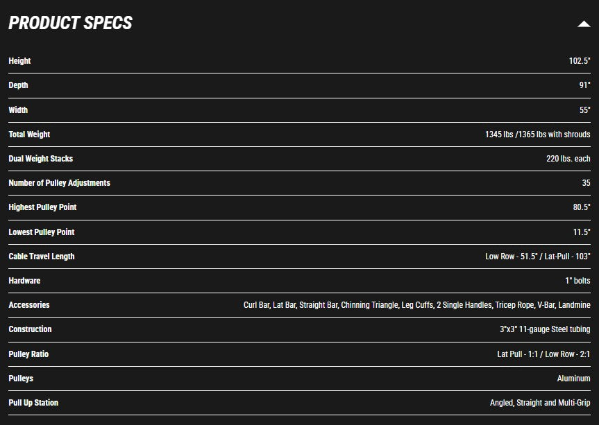Select the Highest Pulley Point label
The height and width of the screenshot is (425, 599).
(x=42, y=207)
